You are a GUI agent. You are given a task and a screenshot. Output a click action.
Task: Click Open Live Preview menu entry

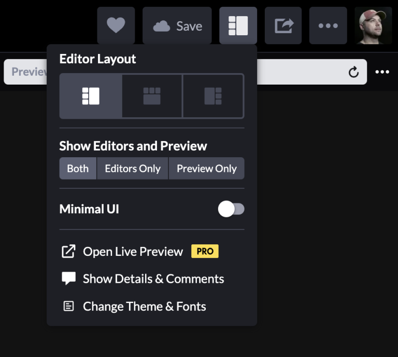[133, 252]
